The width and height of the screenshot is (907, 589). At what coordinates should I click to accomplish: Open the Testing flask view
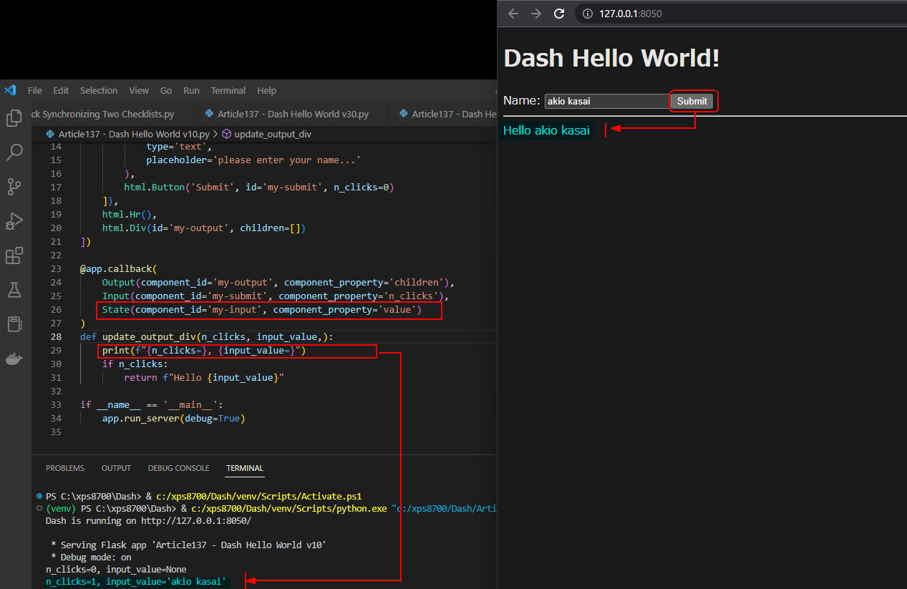tap(14, 290)
